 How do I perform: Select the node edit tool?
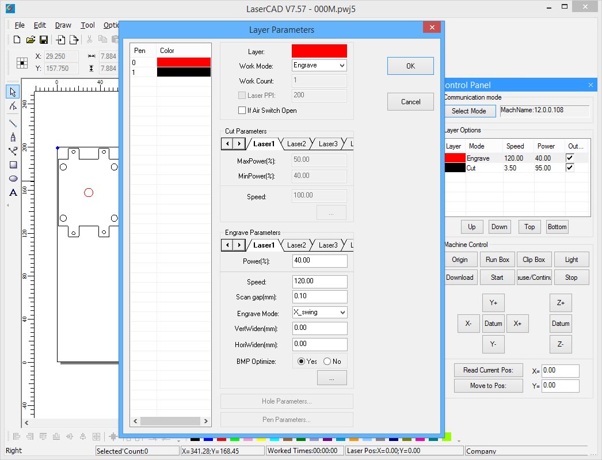pyautogui.click(x=13, y=107)
